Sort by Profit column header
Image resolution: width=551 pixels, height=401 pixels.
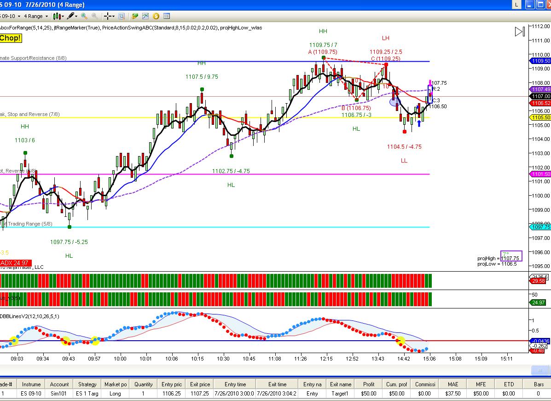pyautogui.click(x=369, y=384)
